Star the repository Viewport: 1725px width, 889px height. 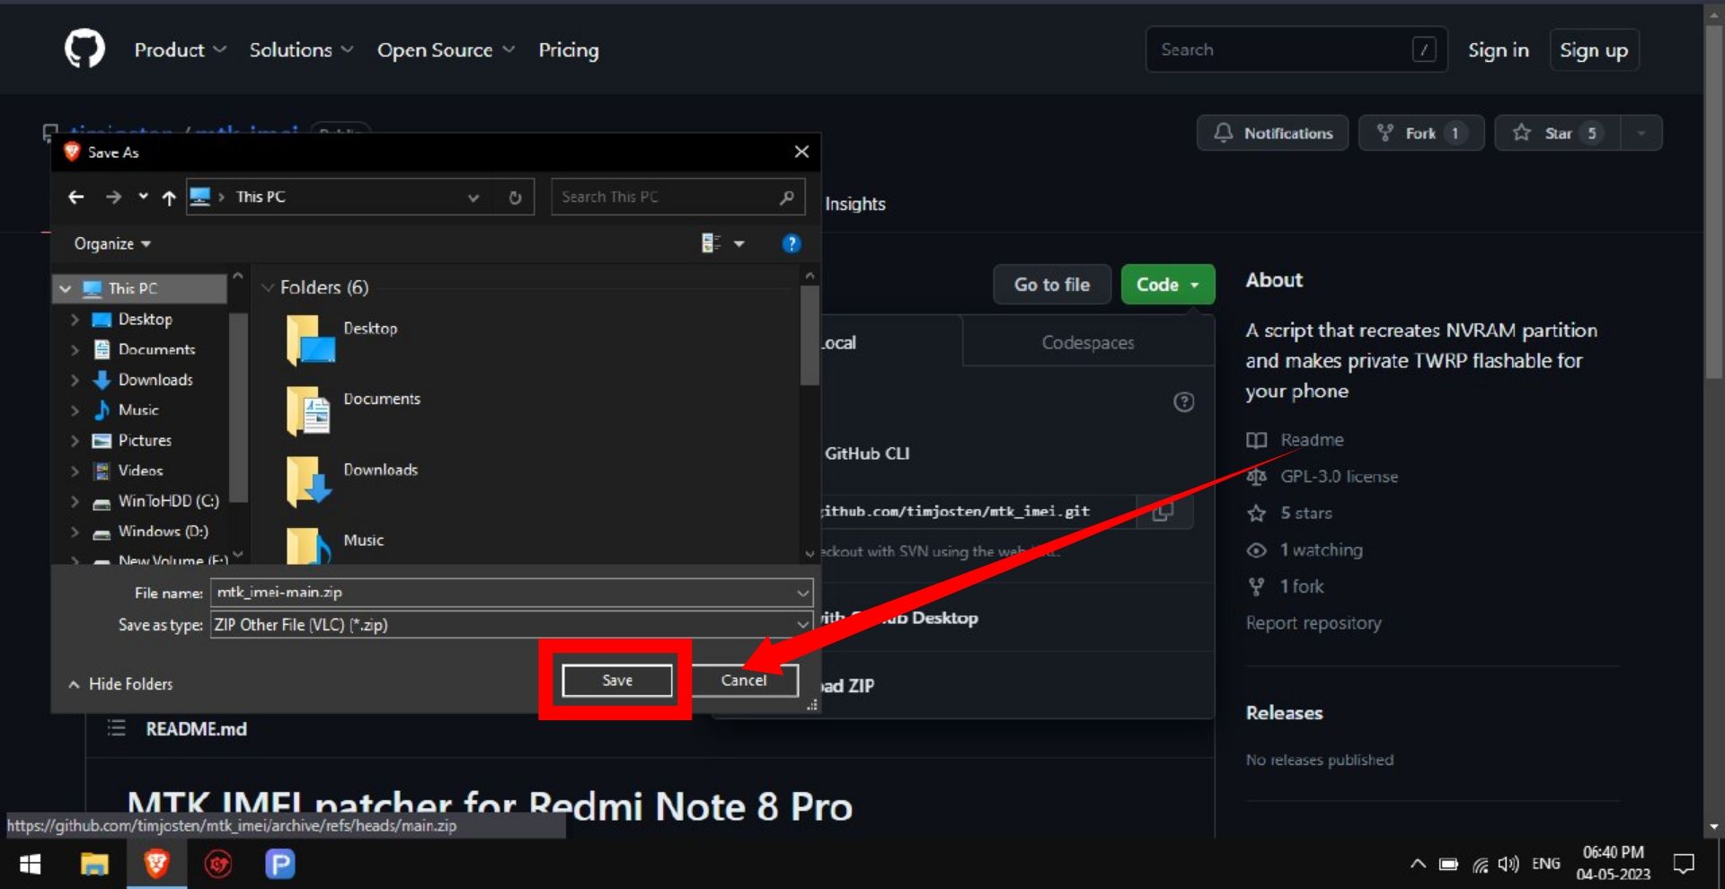[1557, 133]
